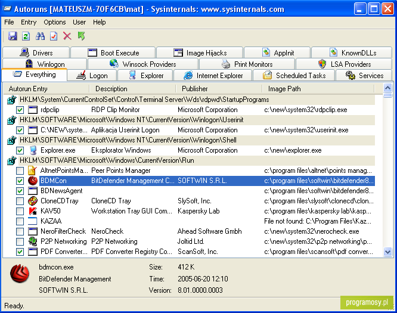Select the Kaspersky Lab publisher cell
The image size is (397, 313).
click(x=199, y=211)
